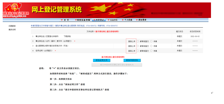The image size is (224, 104).
Task: Click the 下载表格 link in row 1
Action: (67, 36)
